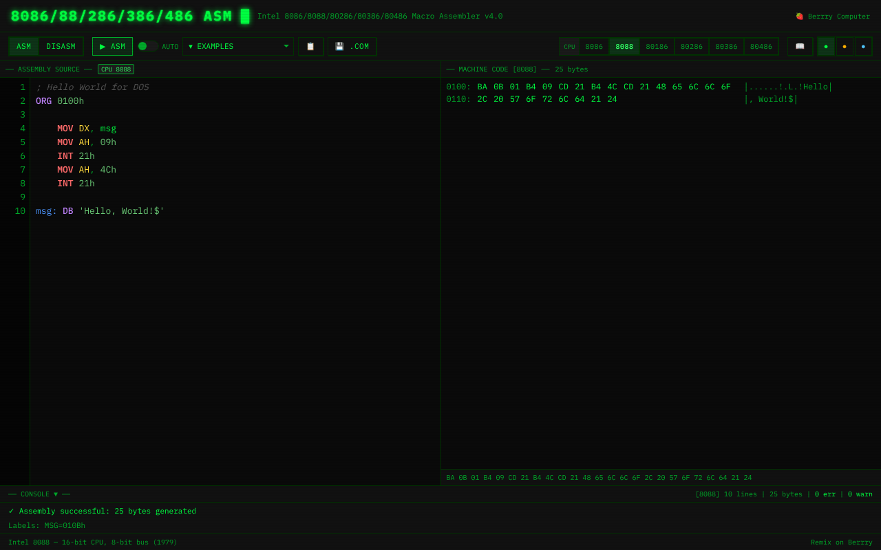Switch to the ASM mode tab
The image size is (881, 550).
24,47
